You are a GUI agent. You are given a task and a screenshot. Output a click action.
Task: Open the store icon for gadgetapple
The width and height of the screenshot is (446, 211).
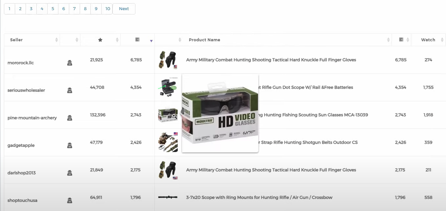click(x=70, y=145)
